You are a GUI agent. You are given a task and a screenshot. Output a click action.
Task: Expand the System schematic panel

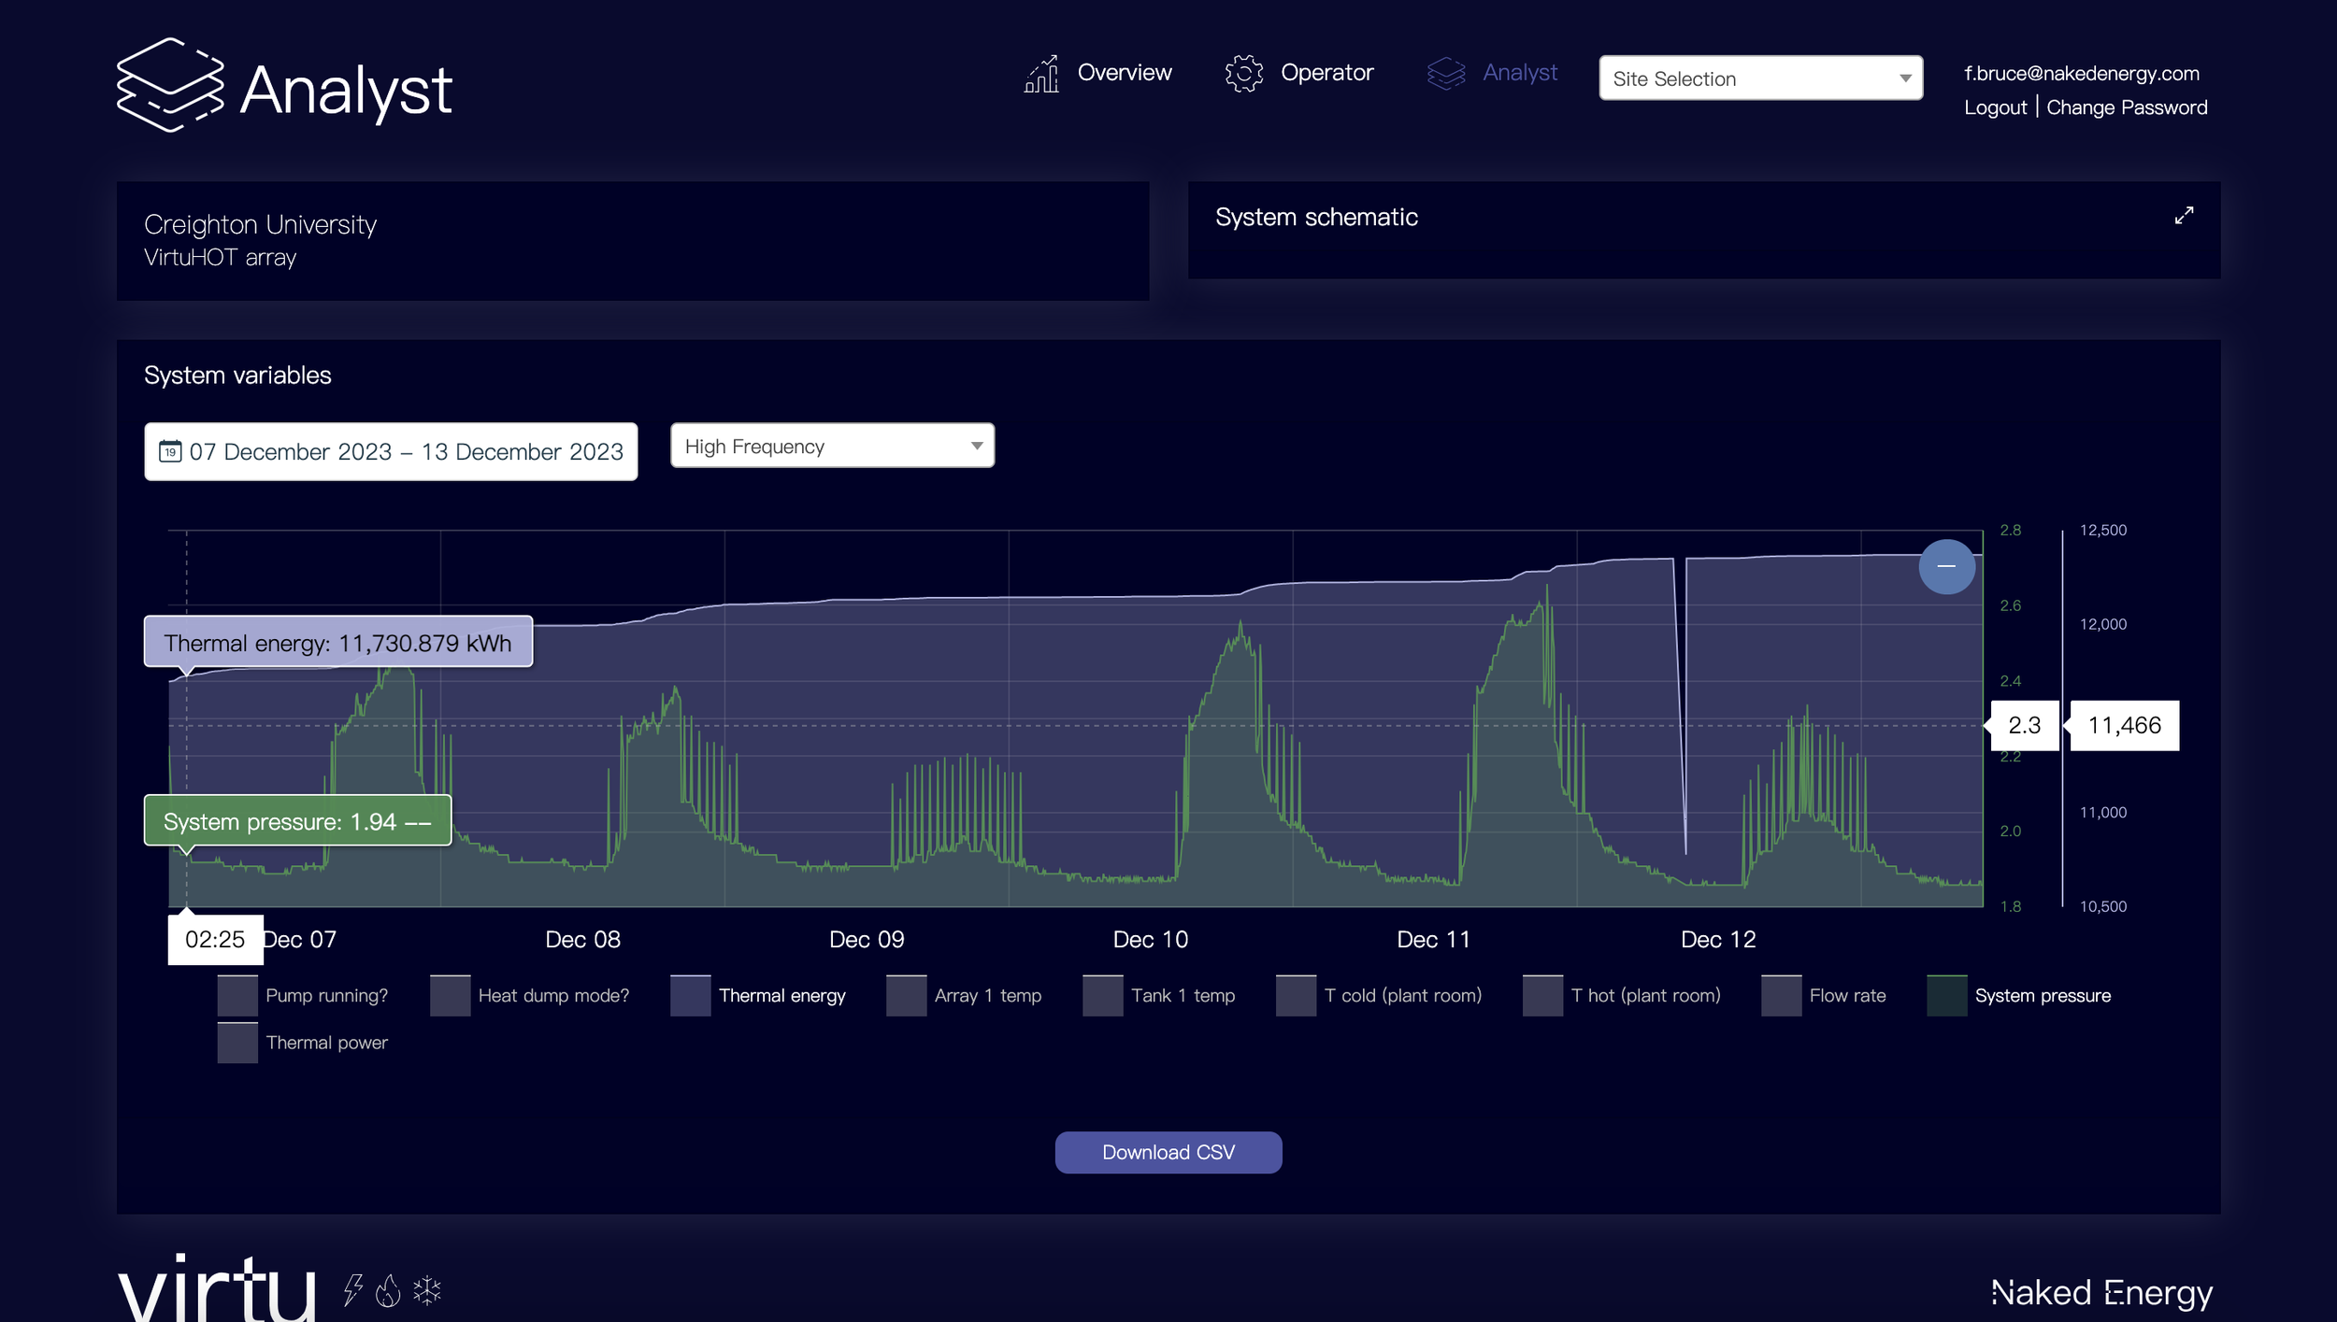point(2184,216)
